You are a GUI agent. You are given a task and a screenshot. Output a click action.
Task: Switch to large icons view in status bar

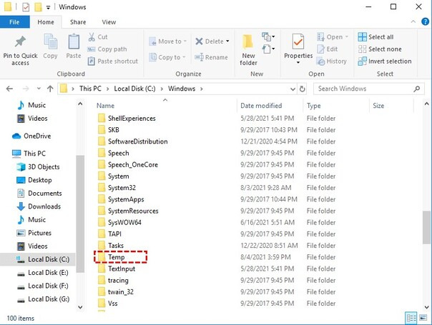423,318
